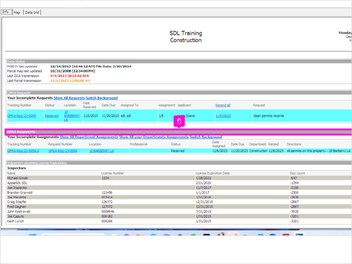Click the Received status link in requests row

(52, 116)
